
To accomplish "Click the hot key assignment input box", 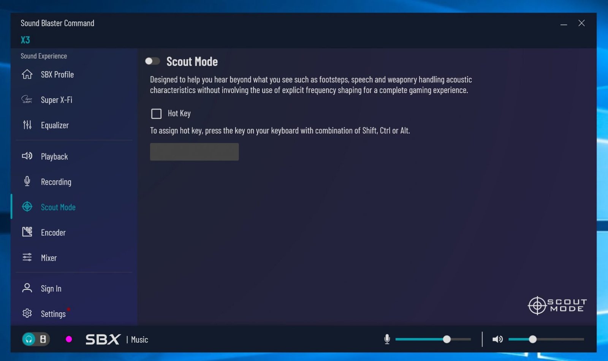I will click(x=194, y=152).
